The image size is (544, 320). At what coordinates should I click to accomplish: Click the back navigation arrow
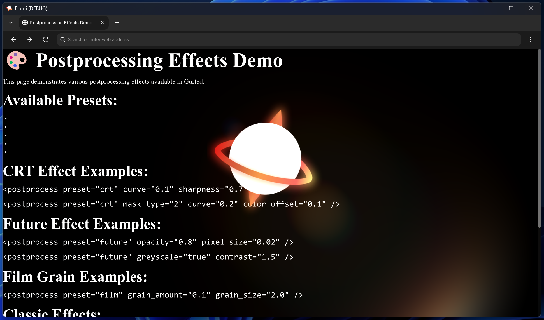tap(14, 39)
